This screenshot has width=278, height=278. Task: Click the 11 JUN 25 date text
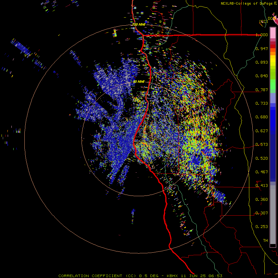(193, 276)
